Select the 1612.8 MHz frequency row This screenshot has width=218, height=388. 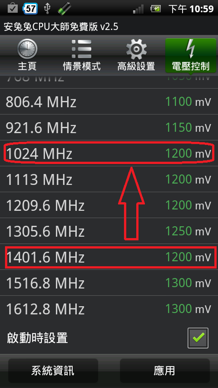109,308
